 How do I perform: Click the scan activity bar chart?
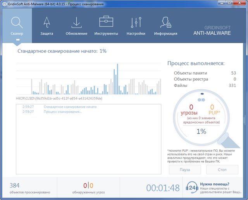pyautogui.click(x=89, y=80)
